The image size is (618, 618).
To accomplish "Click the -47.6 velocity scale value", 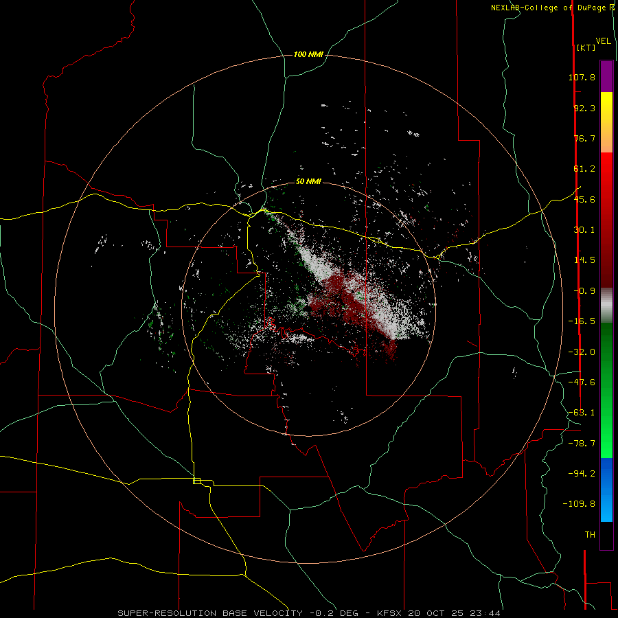I will tap(582, 382).
